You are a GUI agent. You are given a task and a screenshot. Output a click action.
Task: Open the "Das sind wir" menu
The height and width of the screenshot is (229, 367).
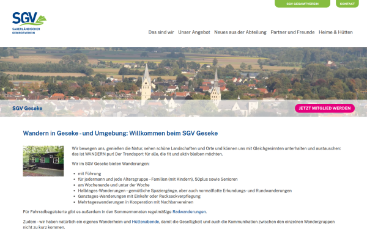(x=161, y=32)
